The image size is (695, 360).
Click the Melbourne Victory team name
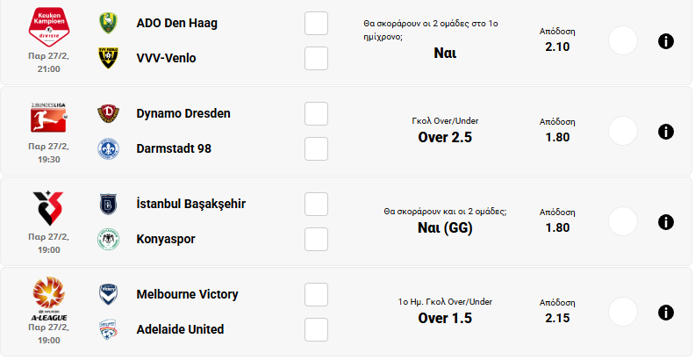click(x=188, y=294)
